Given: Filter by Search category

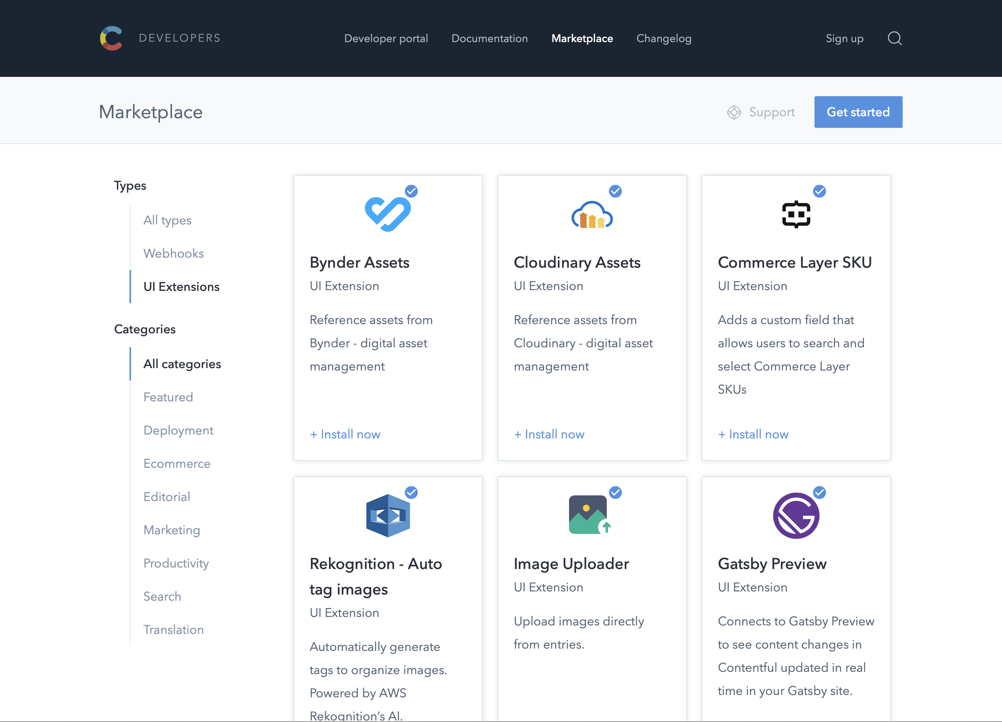Looking at the screenshot, I should (163, 596).
